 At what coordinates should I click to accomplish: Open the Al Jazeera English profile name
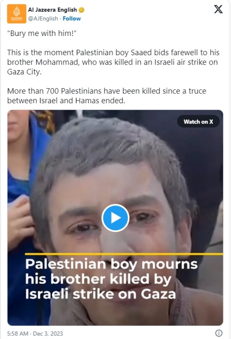click(x=52, y=10)
